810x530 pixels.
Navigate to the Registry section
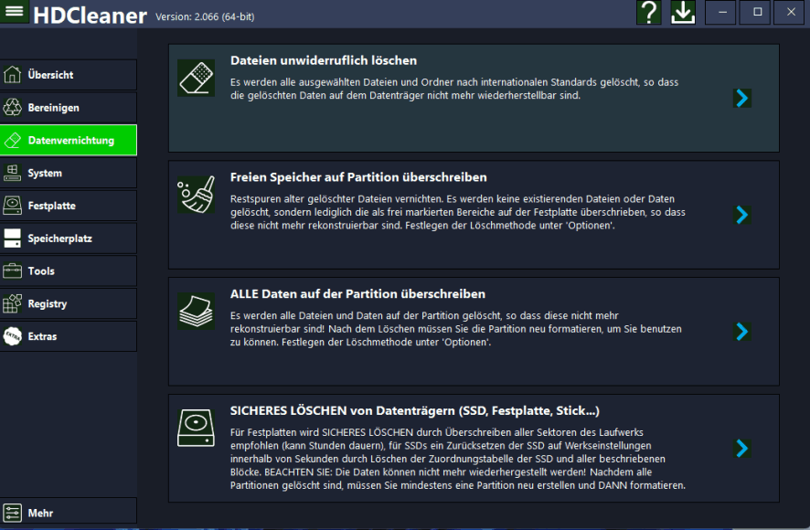69,304
